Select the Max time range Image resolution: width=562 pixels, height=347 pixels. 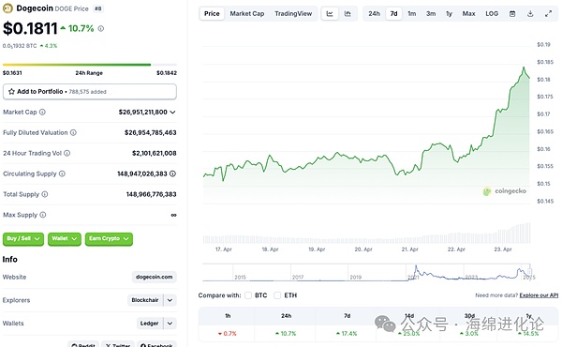pos(468,14)
